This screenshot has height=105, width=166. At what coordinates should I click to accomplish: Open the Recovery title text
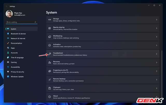(x=57, y=62)
